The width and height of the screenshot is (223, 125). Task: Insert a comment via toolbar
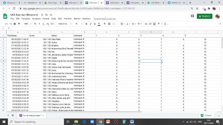click(x=150, y=24)
